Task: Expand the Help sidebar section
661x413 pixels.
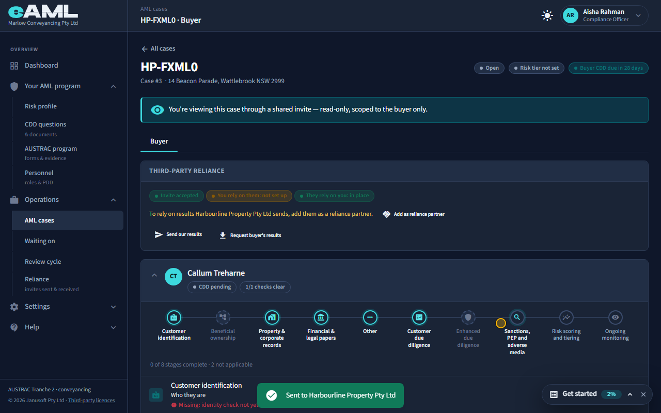Action: (114, 327)
